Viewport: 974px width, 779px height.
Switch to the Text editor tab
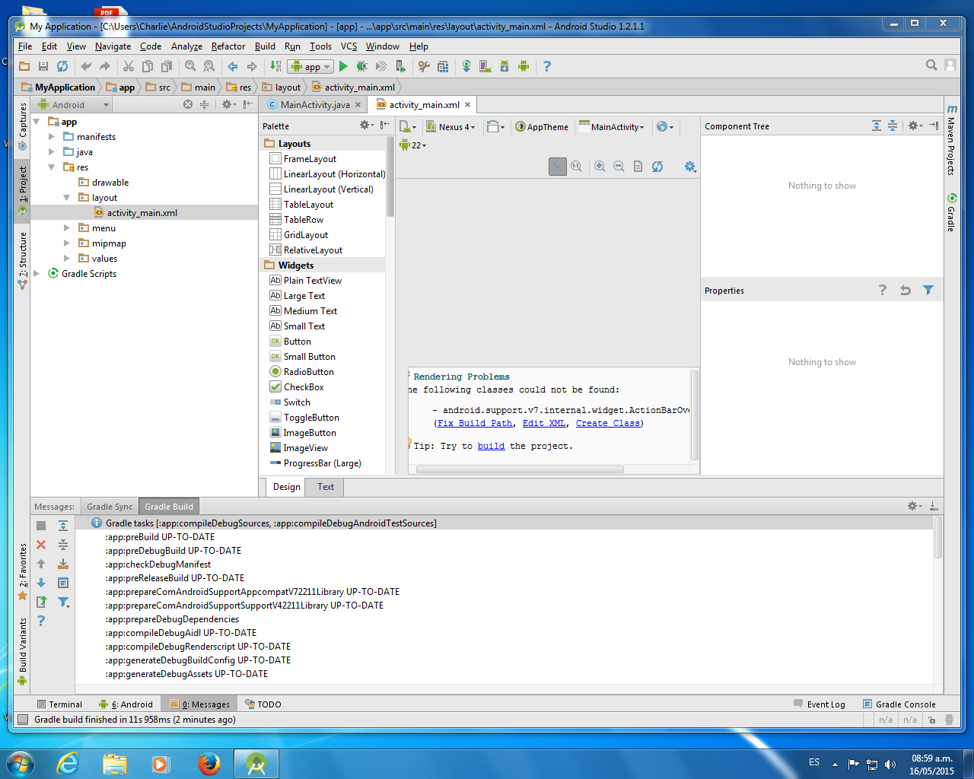click(x=326, y=487)
